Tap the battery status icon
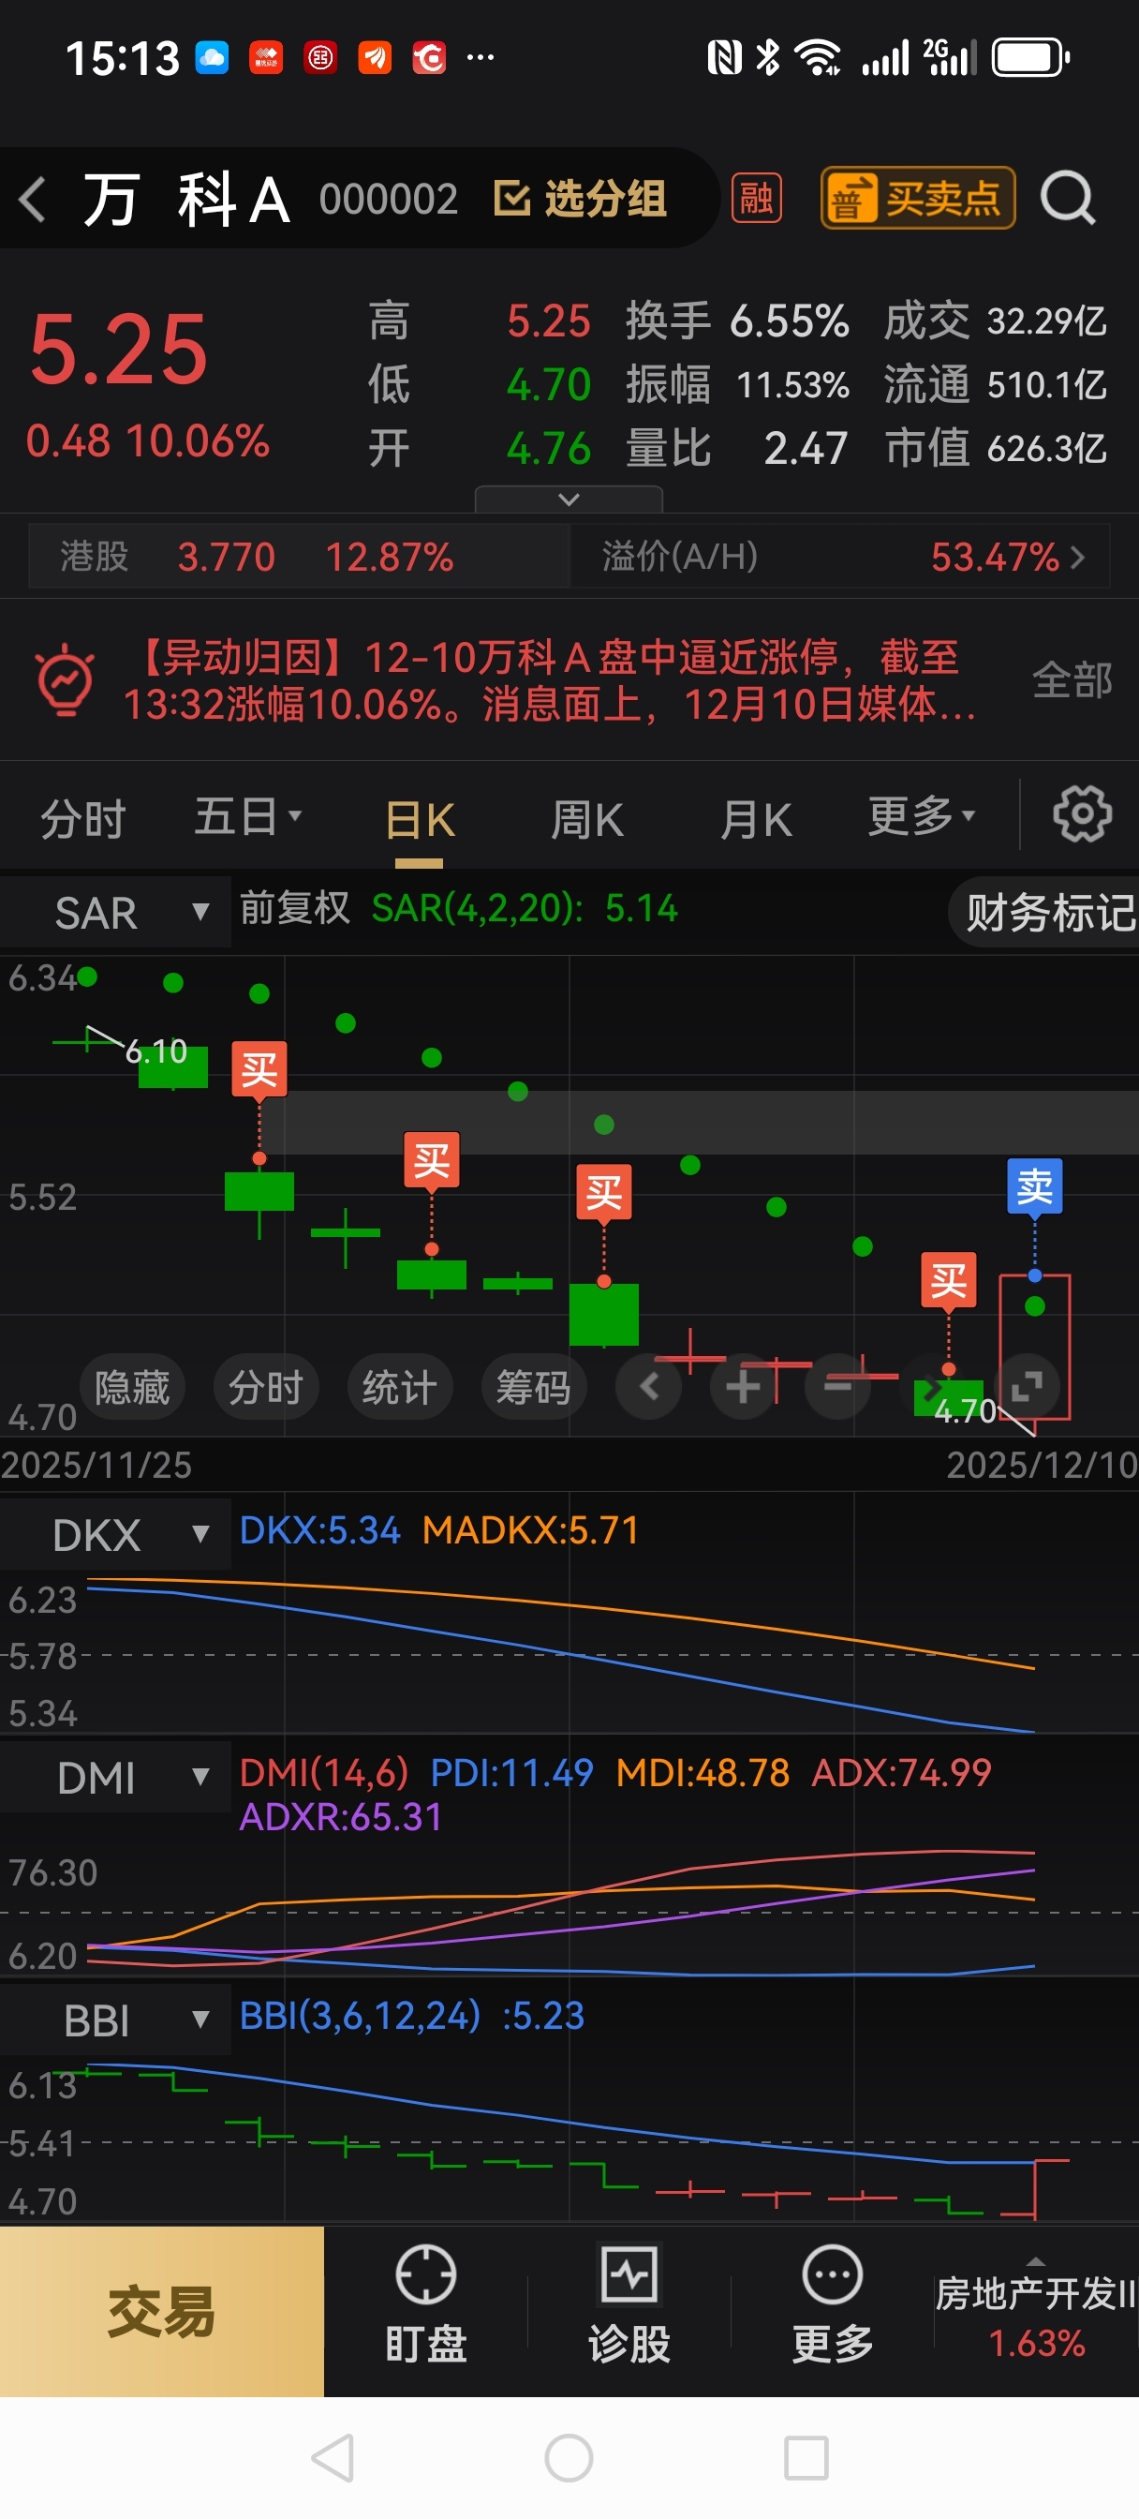1139x2519 pixels. [1030, 58]
